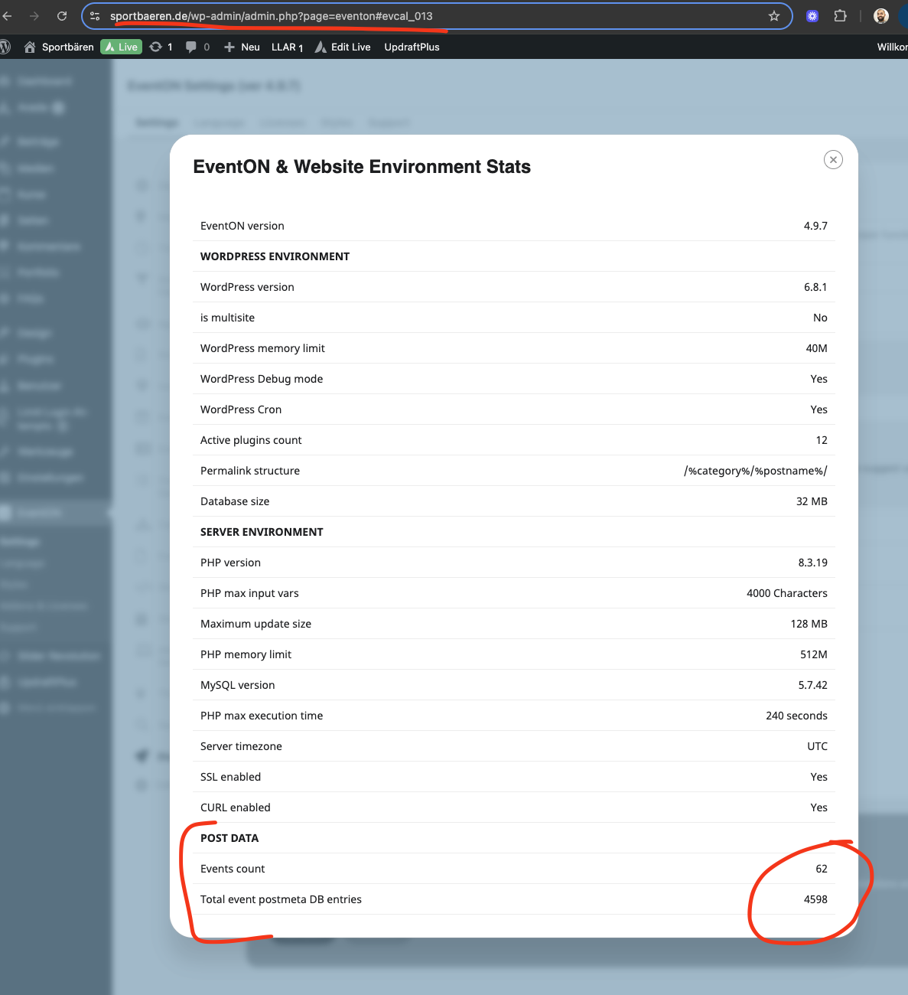Click the Server timezone UTC value
The image size is (908, 995).
pyautogui.click(x=817, y=746)
